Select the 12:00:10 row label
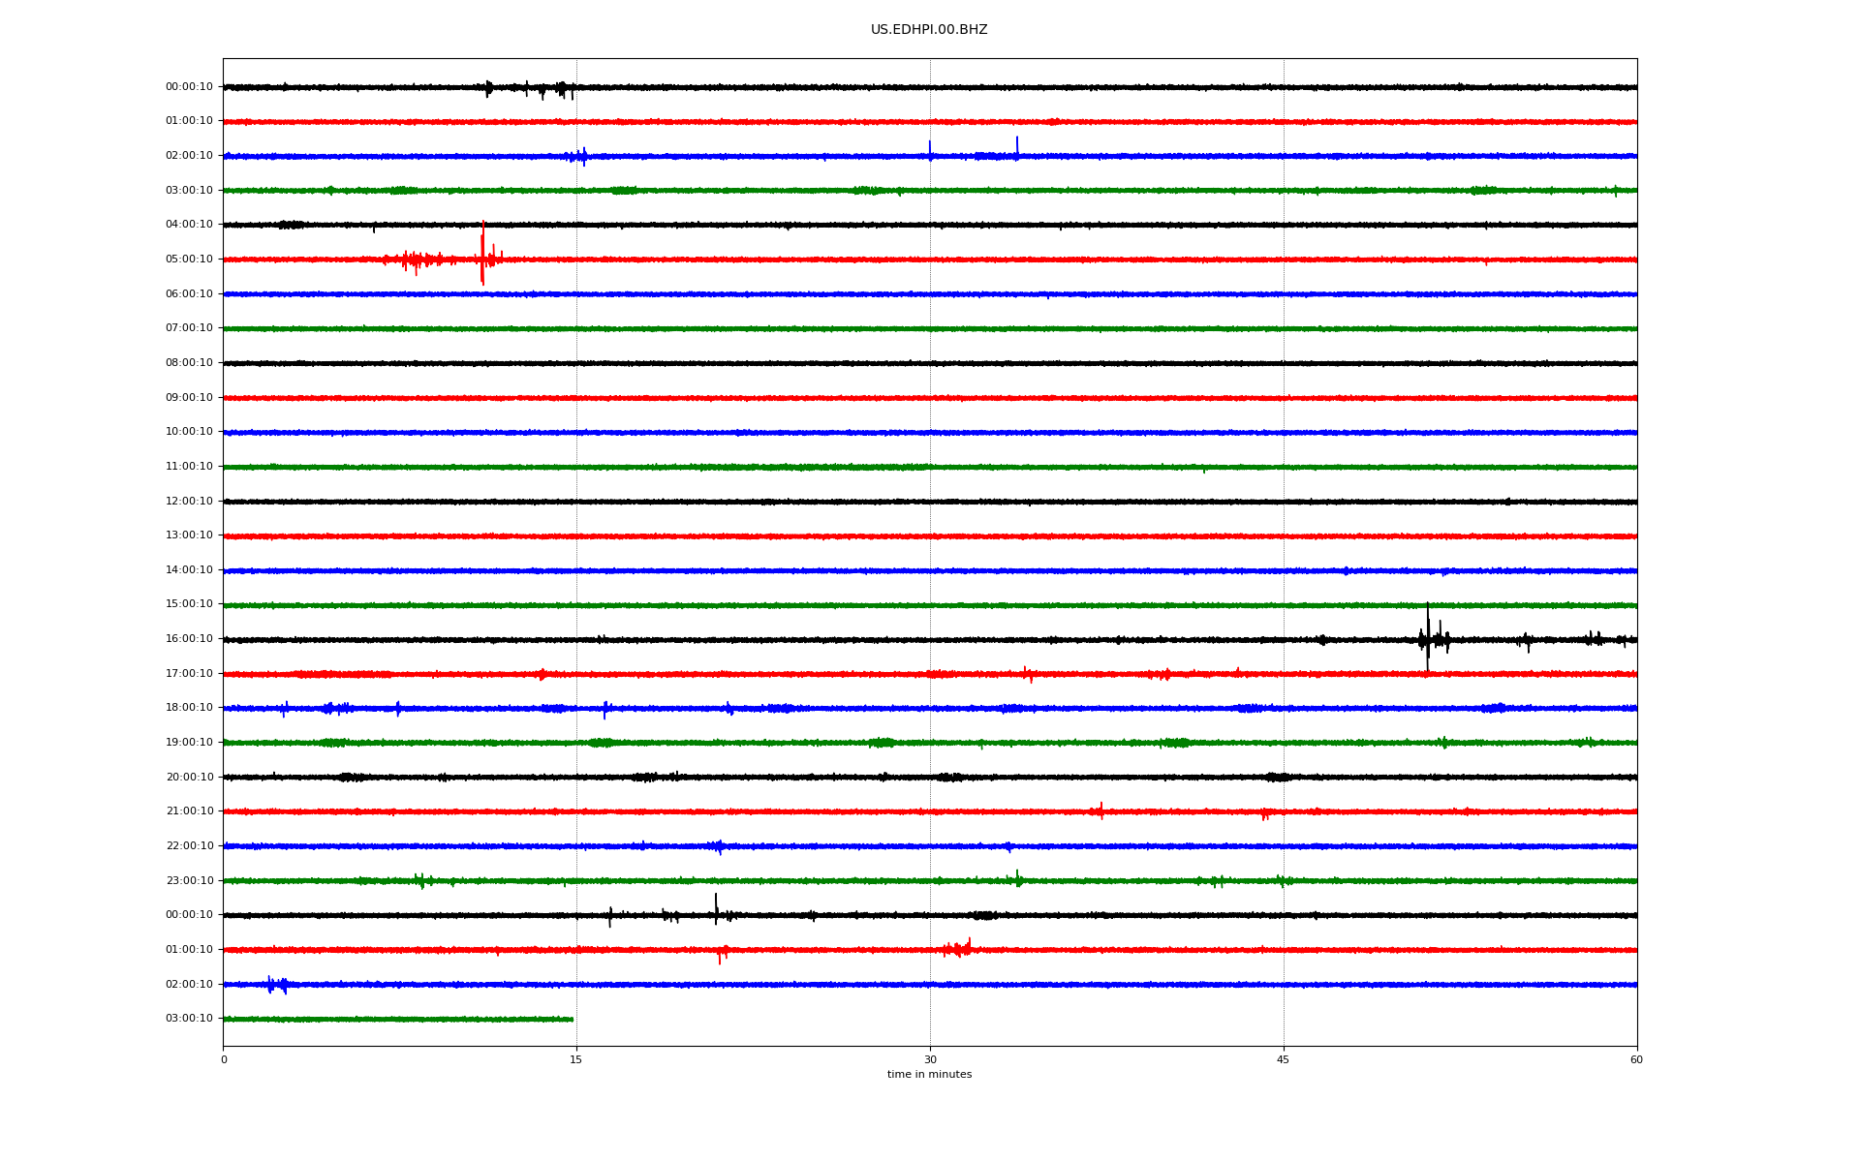The height and width of the screenshot is (1162, 1860). (x=189, y=502)
